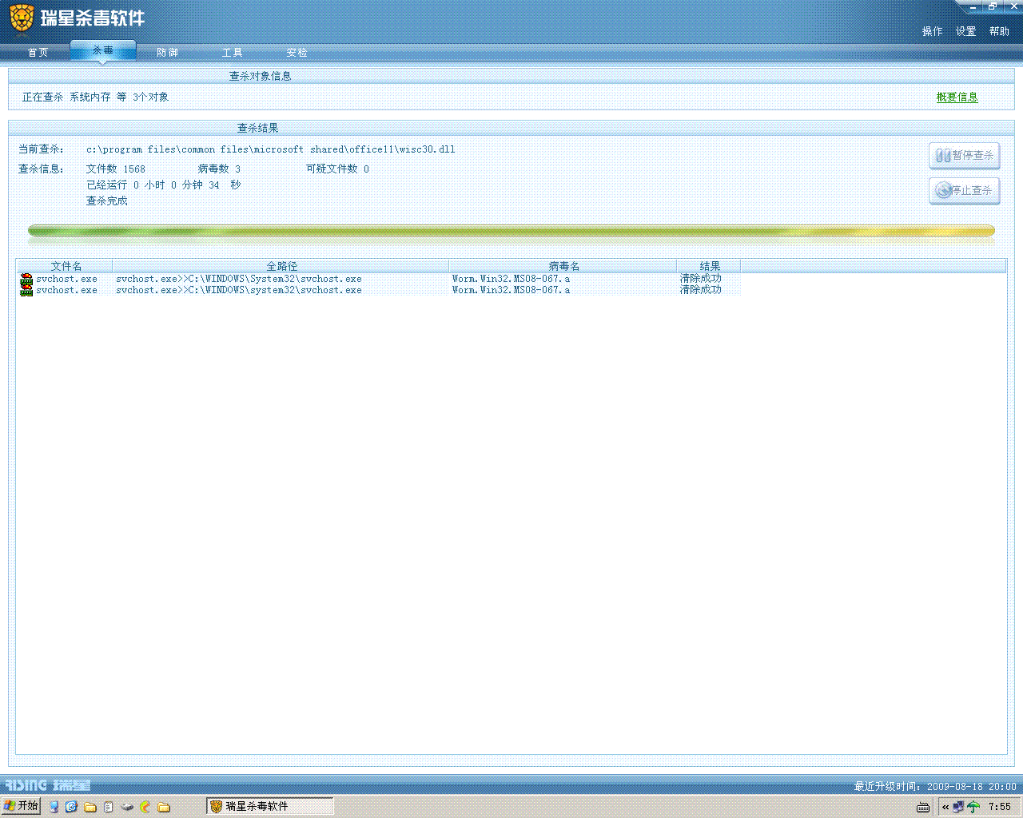This screenshot has height=818, width=1023.
Task: Restore down the Rising antivirus window
Action: pos(992,6)
